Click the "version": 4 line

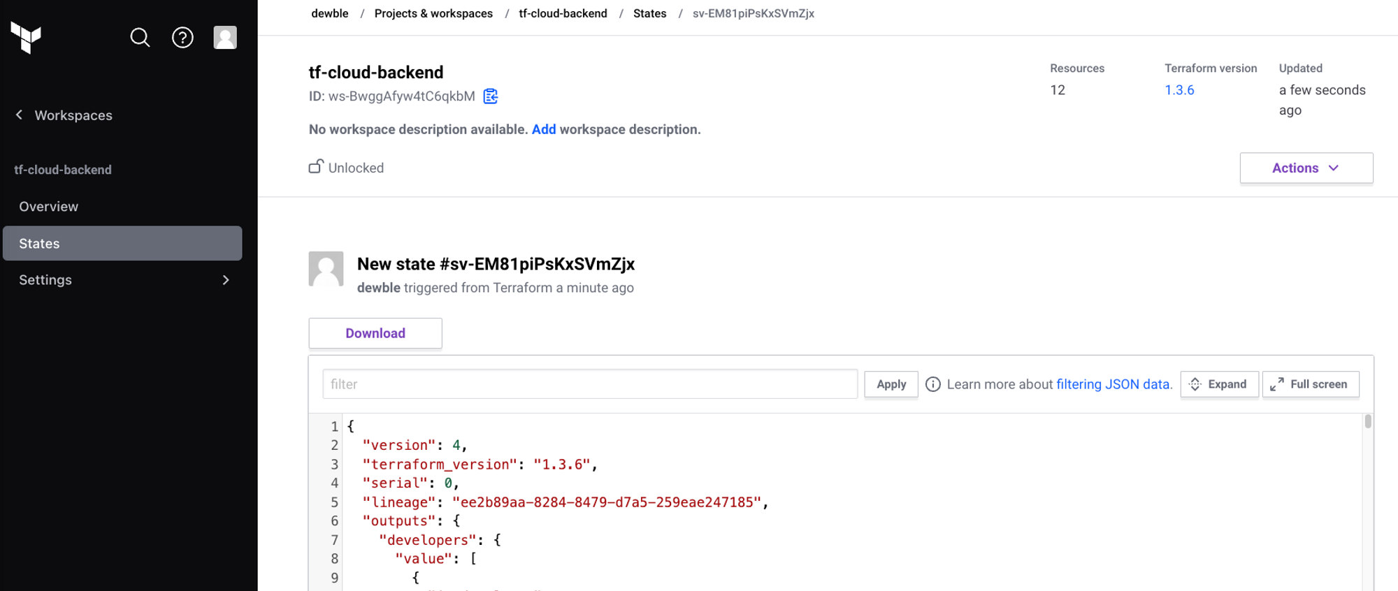pyautogui.click(x=415, y=446)
